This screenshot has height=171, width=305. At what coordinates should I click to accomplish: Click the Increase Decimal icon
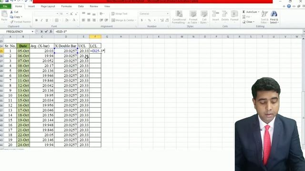point(162,20)
